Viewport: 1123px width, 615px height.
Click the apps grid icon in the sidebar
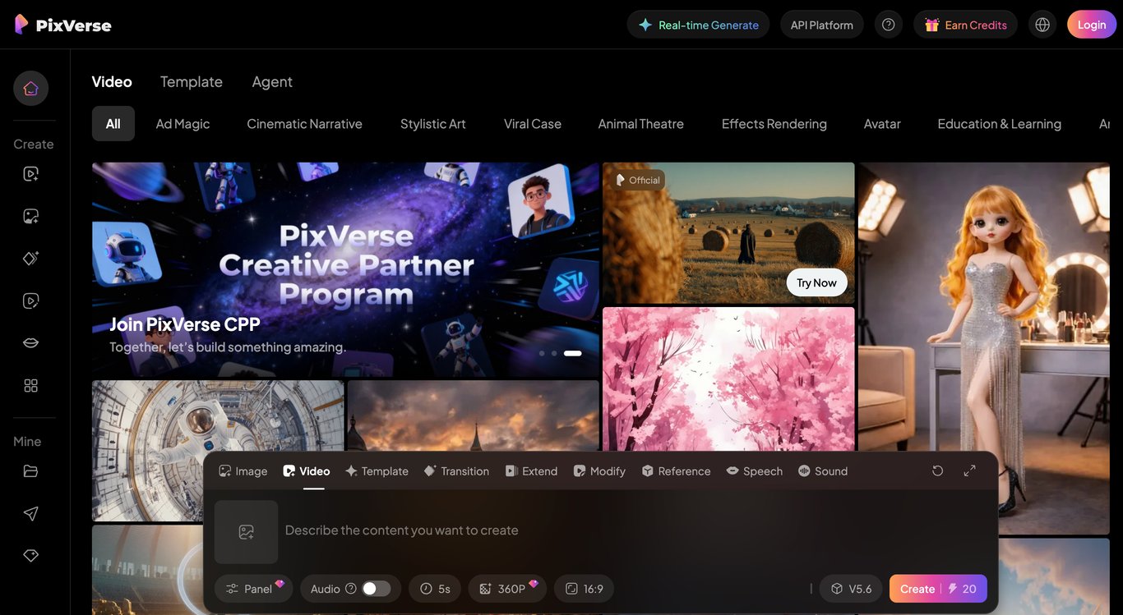click(x=30, y=383)
